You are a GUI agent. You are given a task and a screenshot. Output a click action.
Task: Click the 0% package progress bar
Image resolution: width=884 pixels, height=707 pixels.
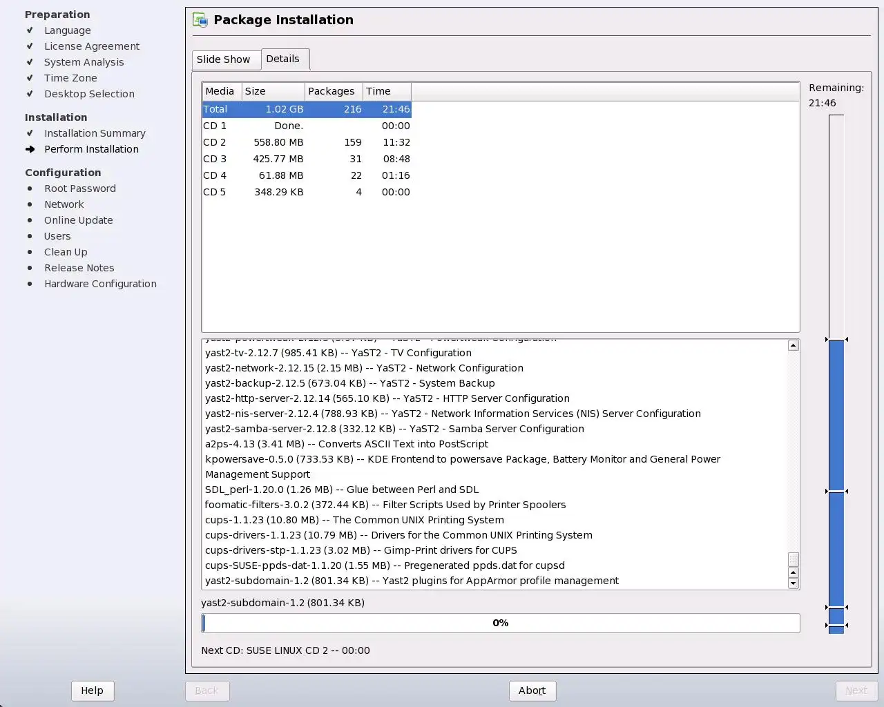tap(501, 623)
